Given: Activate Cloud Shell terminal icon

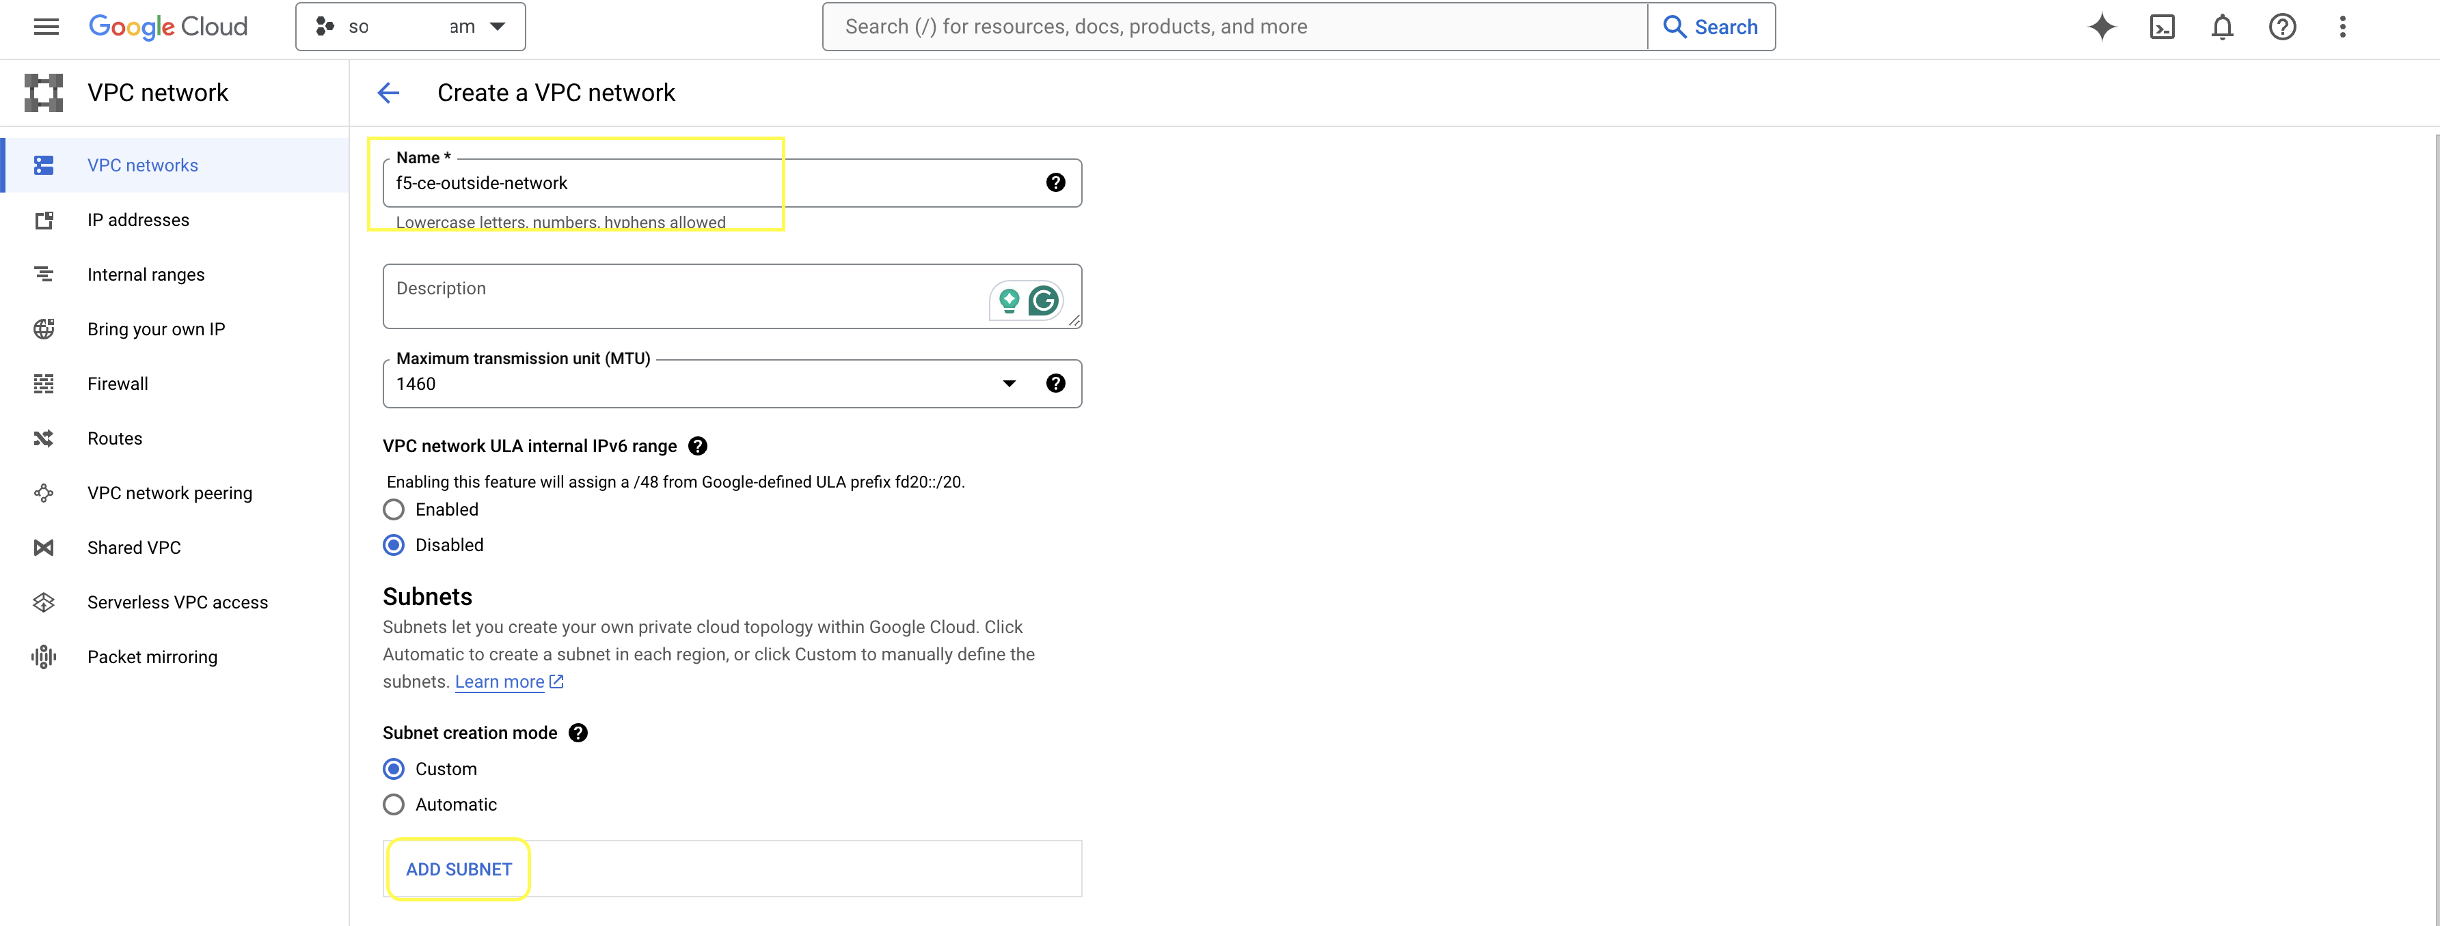Looking at the screenshot, I should (2162, 27).
